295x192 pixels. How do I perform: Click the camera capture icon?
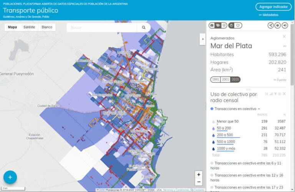(x=212, y=25)
